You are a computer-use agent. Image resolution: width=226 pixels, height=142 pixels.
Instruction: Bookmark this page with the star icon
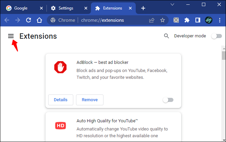point(163,20)
